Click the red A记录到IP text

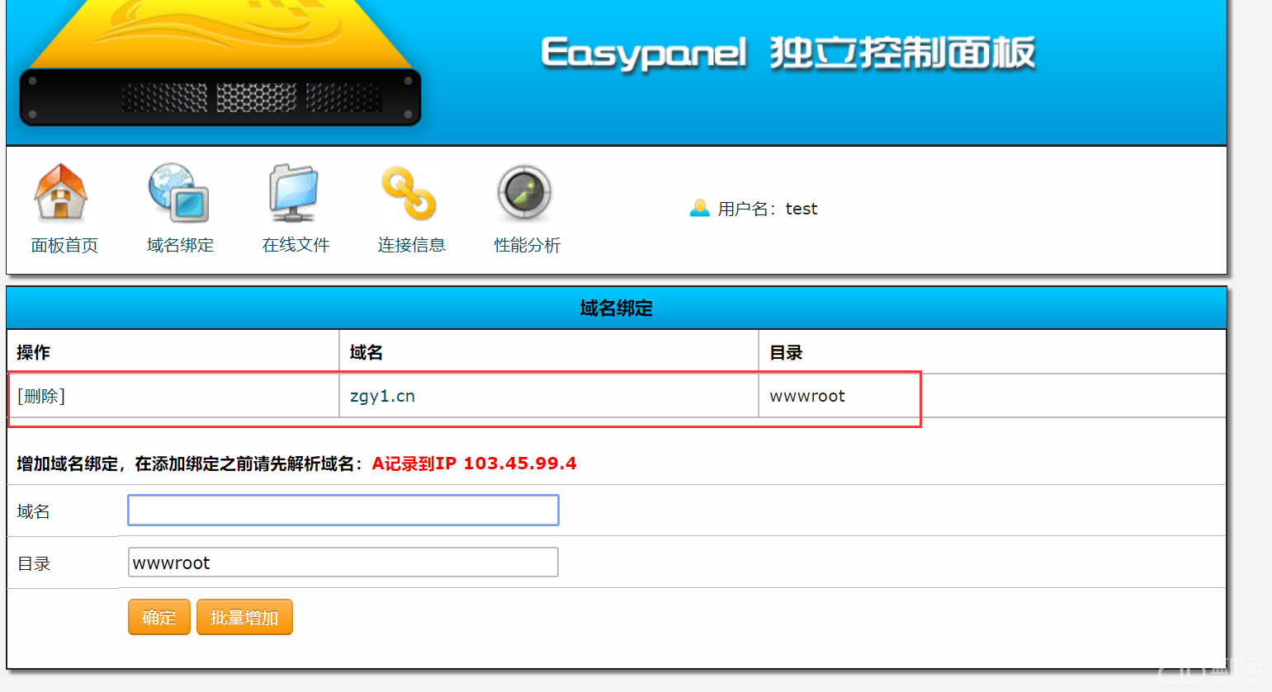coord(473,463)
